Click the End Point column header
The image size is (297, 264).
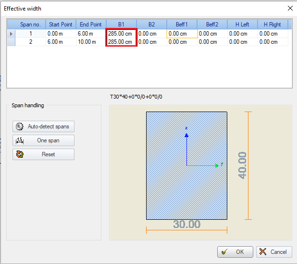coord(91,25)
